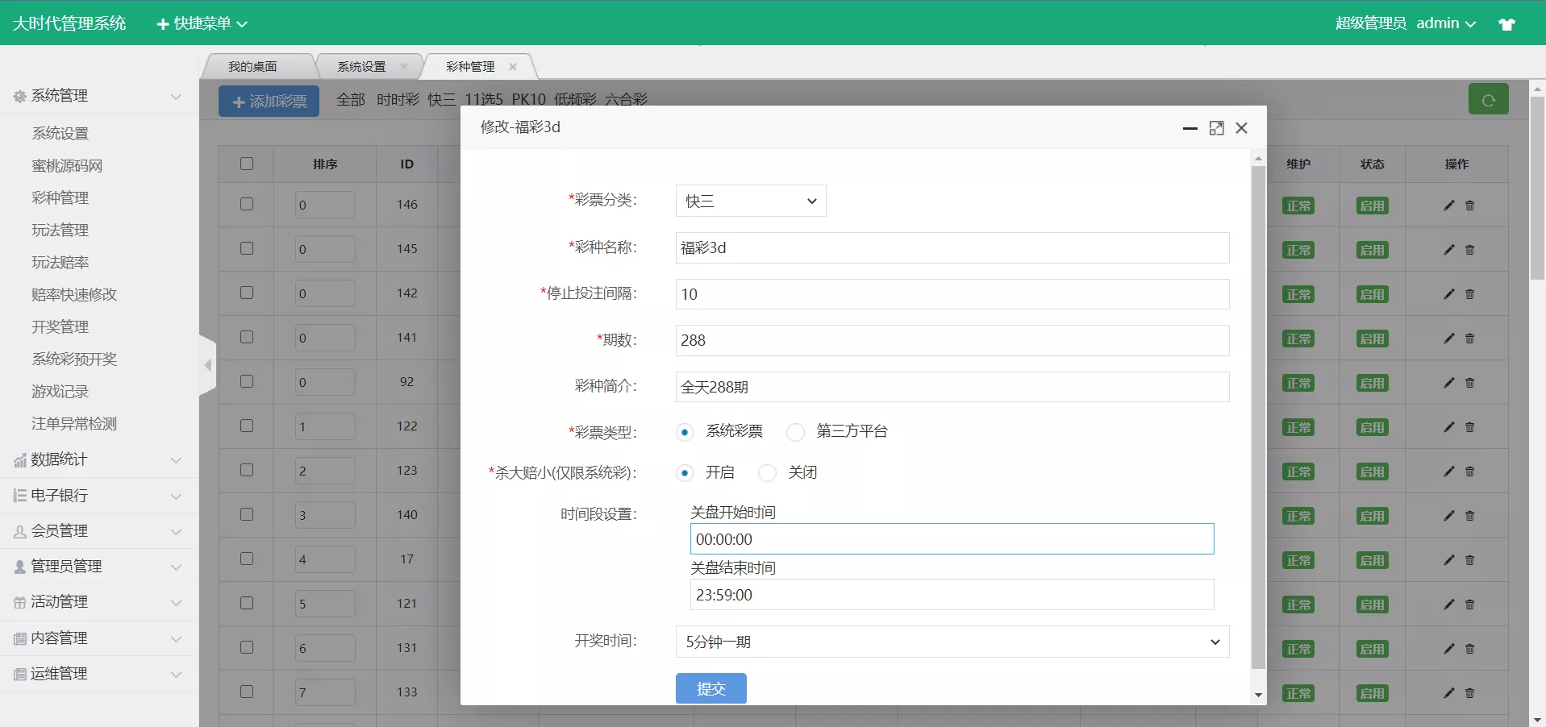Collapse the sidebar using the arrow handle
The image size is (1546, 727).
[207, 365]
